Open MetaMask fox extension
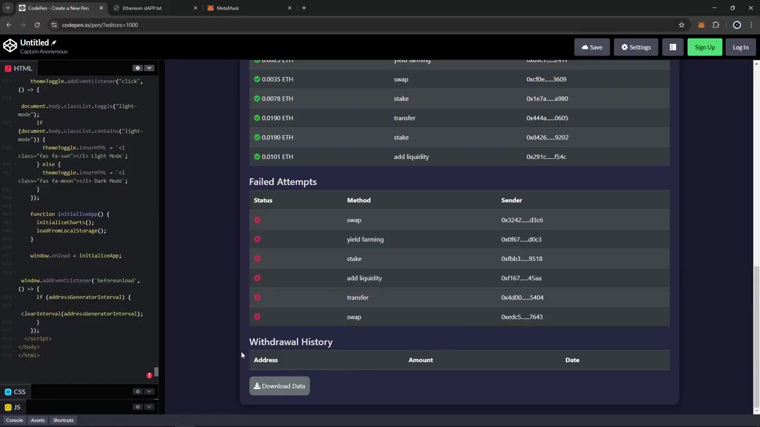This screenshot has width=760, height=427. coord(701,25)
